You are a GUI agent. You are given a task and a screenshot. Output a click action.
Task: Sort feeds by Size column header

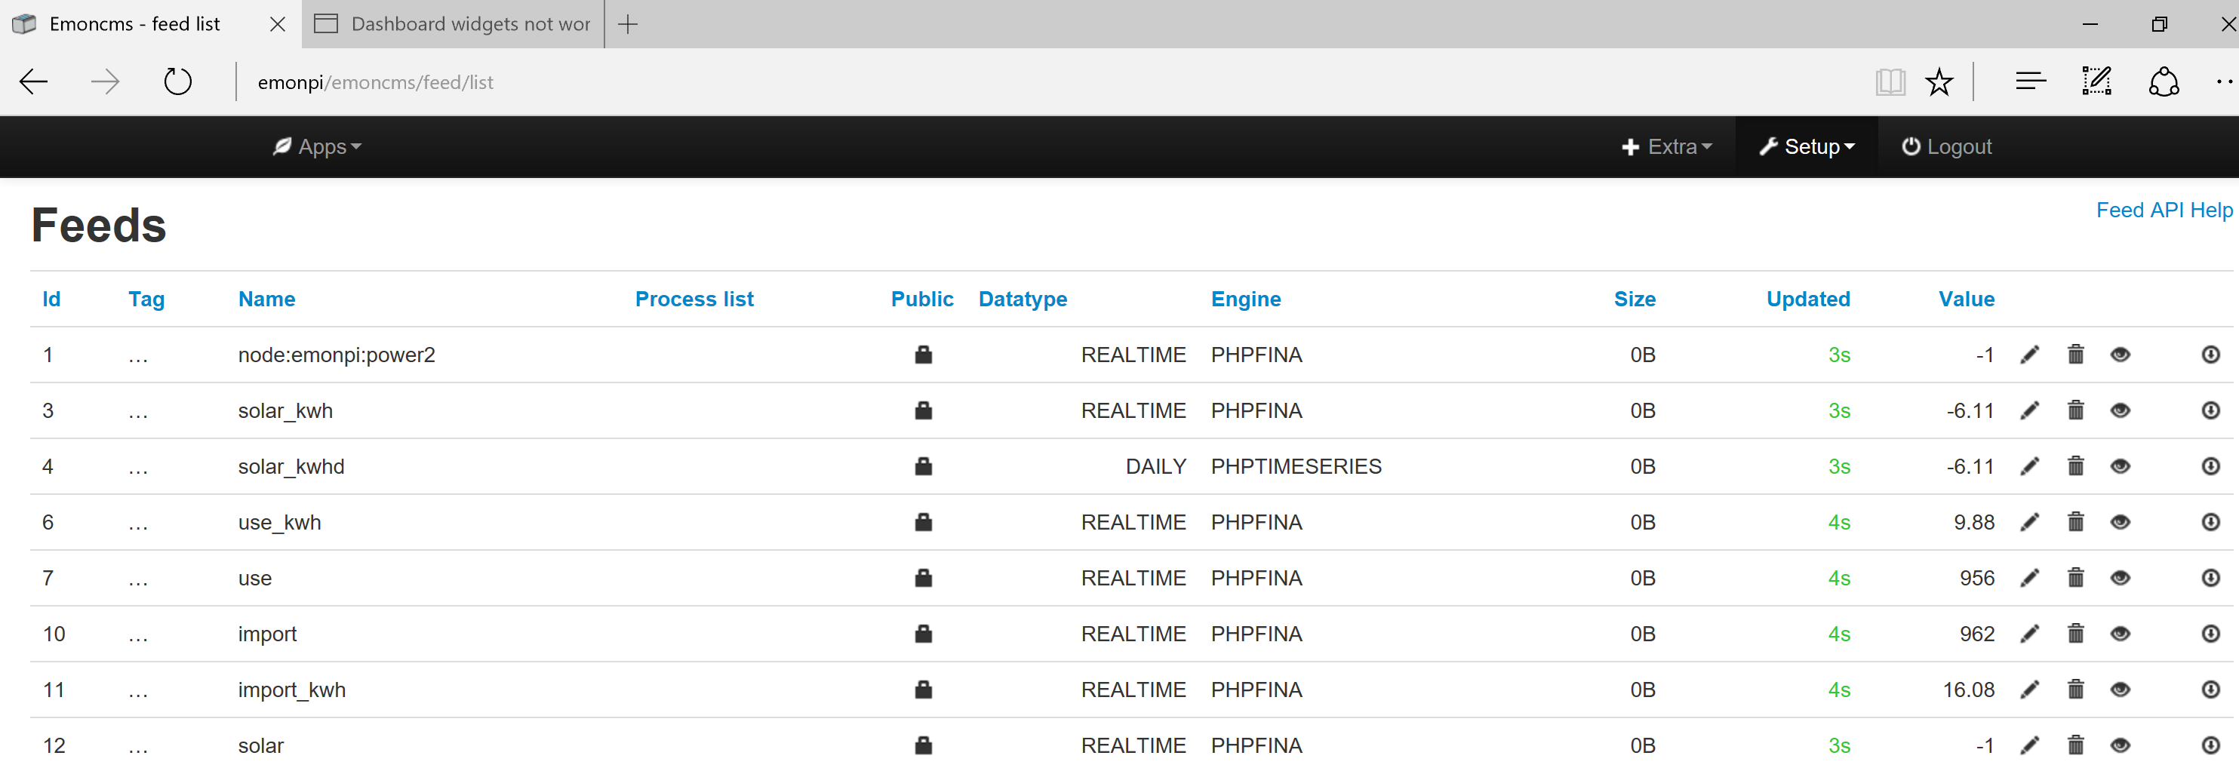pos(1634,299)
